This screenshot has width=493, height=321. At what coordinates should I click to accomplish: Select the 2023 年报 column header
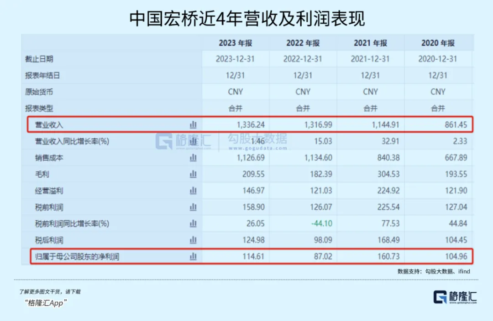click(235, 43)
